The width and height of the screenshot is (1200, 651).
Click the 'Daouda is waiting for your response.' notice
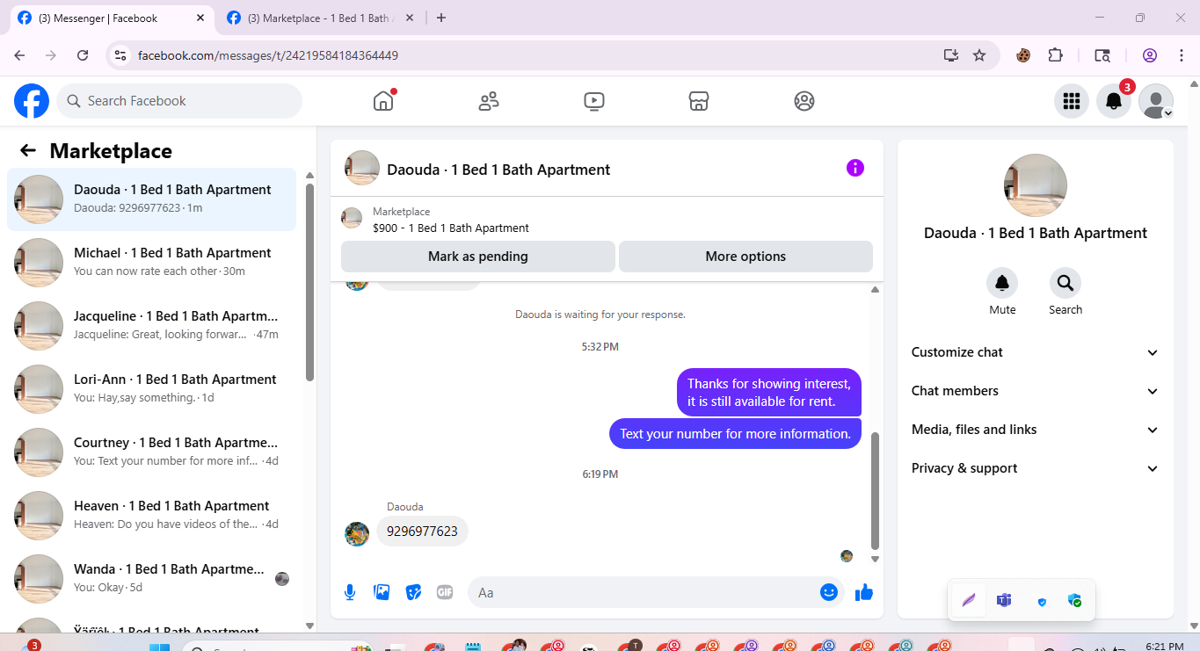(x=600, y=315)
